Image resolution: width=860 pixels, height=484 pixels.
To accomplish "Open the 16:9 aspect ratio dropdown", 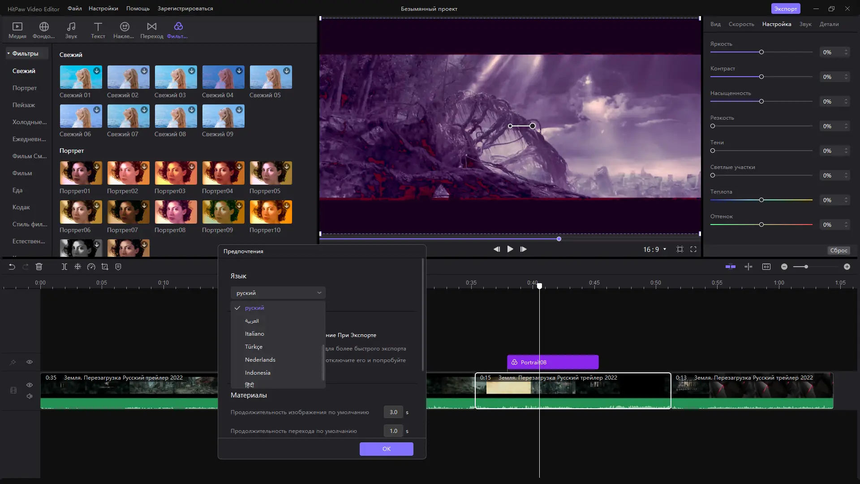I will click(654, 249).
